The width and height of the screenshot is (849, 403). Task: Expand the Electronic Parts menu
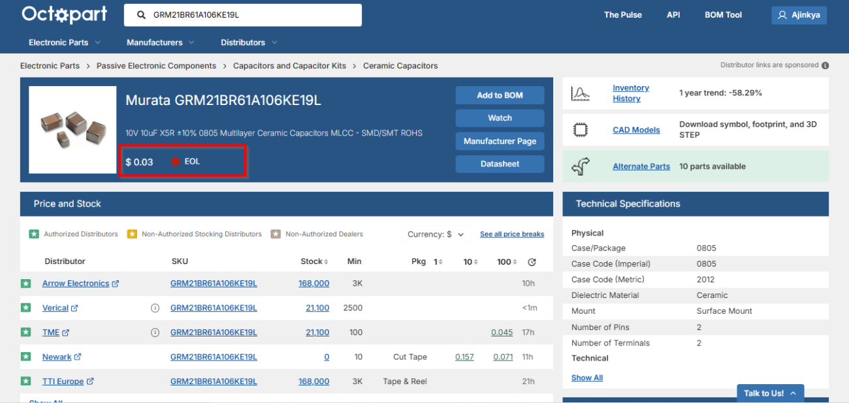point(65,42)
